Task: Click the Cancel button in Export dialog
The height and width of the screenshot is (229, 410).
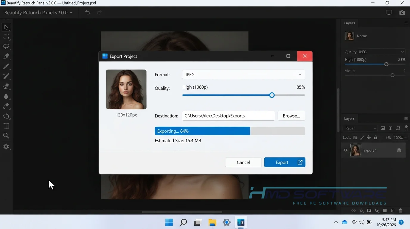Action: click(x=243, y=162)
